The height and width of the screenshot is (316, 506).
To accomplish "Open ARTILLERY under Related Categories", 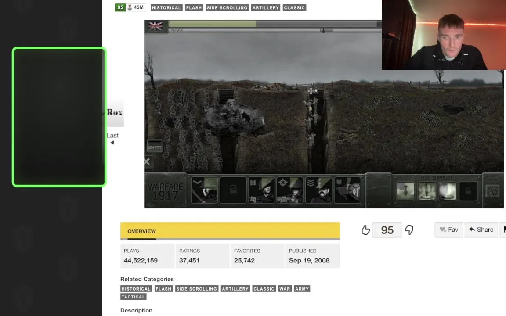I will (x=235, y=289).
